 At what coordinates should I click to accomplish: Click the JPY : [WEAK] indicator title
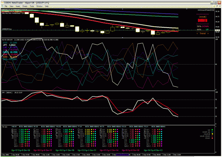pos(7,93)
